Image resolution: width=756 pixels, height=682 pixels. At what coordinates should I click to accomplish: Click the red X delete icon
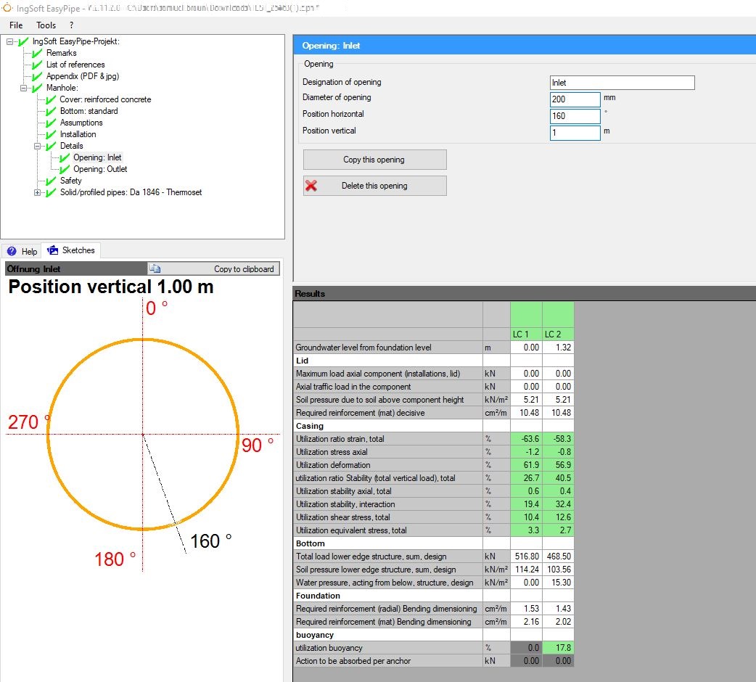311,186
